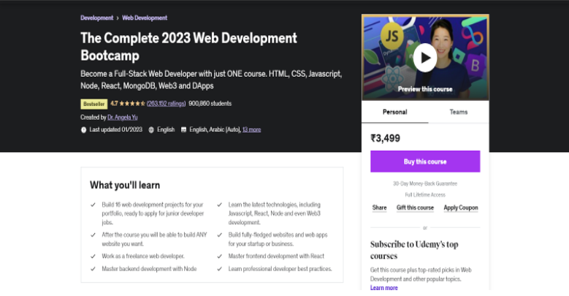Click Apply Coupon
The image size is (569, 296).
click(x=461, y=208)
